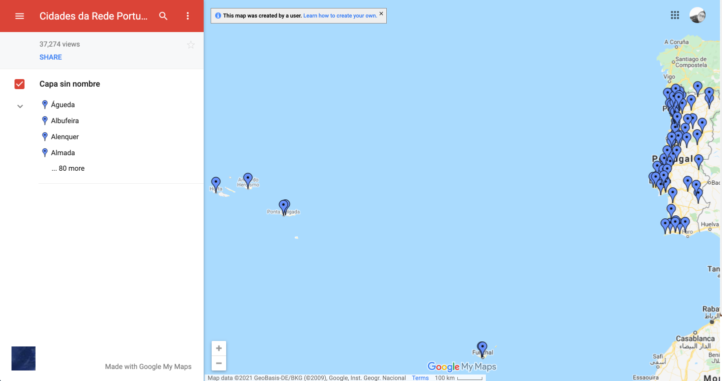Screen dimensions: 722x381
Task: Open the hamburger main menu
Action: tap(20, 16)
